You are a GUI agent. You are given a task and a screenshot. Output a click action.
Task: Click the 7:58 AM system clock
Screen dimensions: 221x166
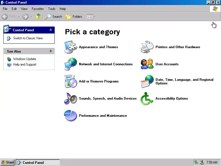212,162
